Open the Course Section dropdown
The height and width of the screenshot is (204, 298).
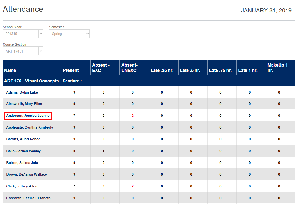[22, 51]
